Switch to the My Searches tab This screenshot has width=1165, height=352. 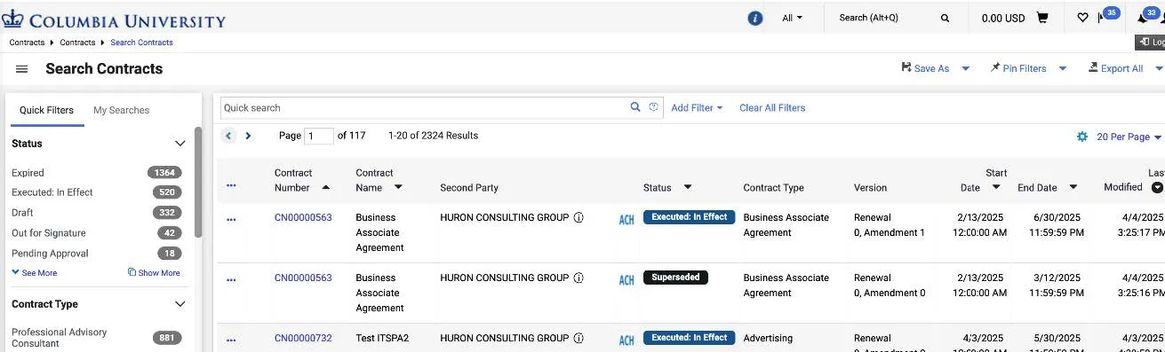click(x=122, y=111)
